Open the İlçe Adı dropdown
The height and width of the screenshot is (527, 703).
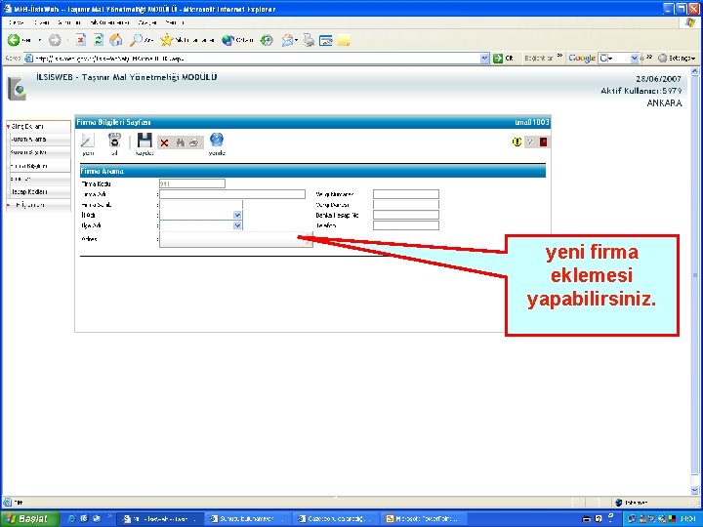(x=237, y=225)
